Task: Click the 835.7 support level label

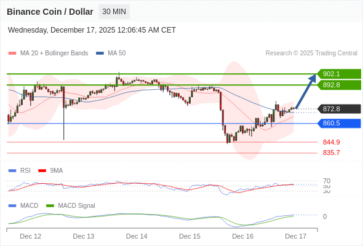Action: (x=331, y=153)
